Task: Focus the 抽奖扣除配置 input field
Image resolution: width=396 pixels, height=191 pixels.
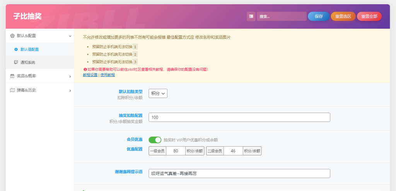Action: click(x=239, y=117)
